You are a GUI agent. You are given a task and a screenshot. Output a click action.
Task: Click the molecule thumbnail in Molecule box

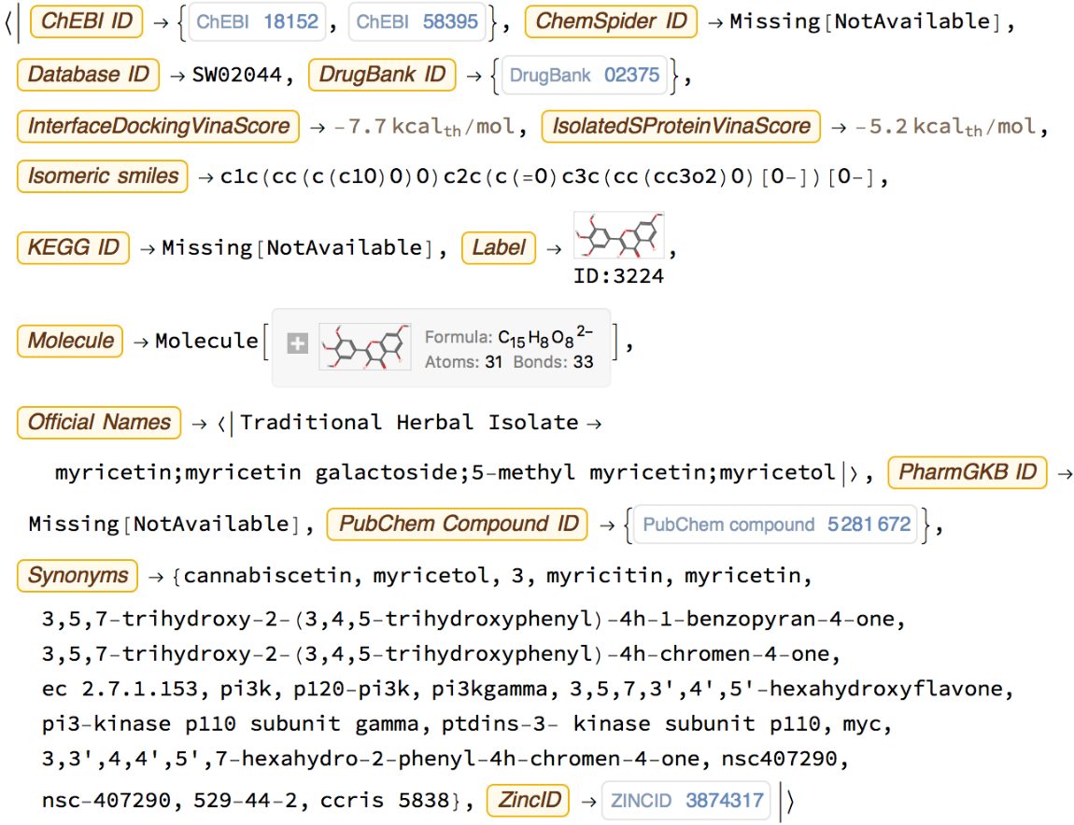(364, 346)
